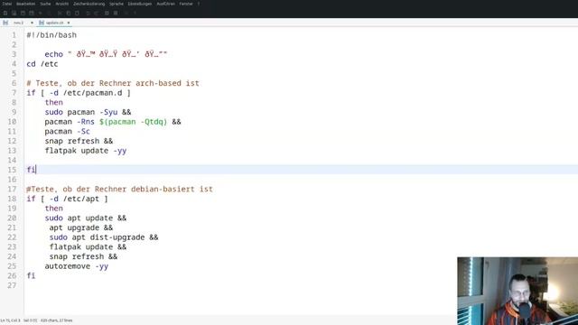The image size is (578, 325).
Task: Click the Copy toolbar icon
Action: coord(69,13)
